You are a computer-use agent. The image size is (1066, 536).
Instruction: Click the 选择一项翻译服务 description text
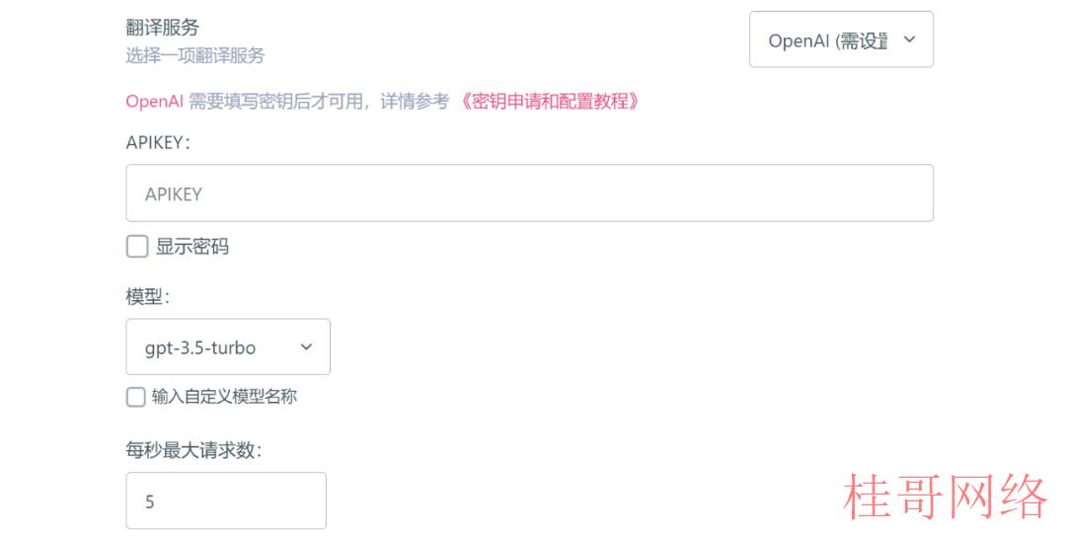(195, 55)
